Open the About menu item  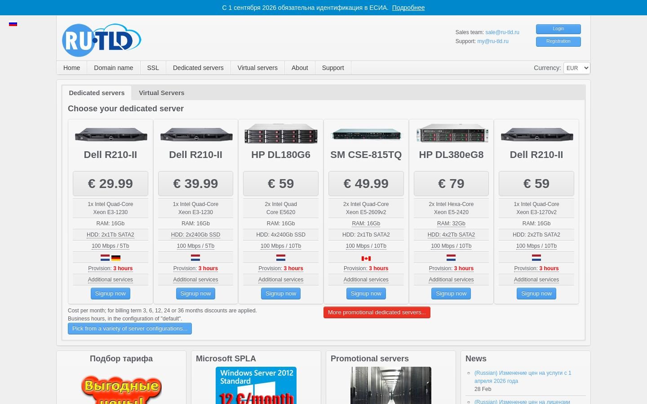300,68
